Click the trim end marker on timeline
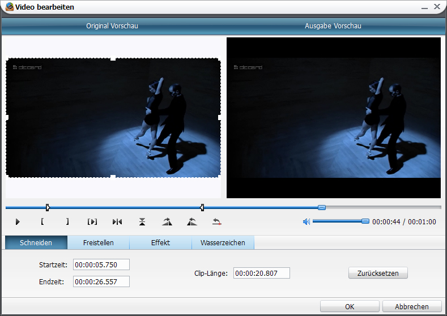The width and height of the screenshot is (447, 316). [x=202, y=207]
